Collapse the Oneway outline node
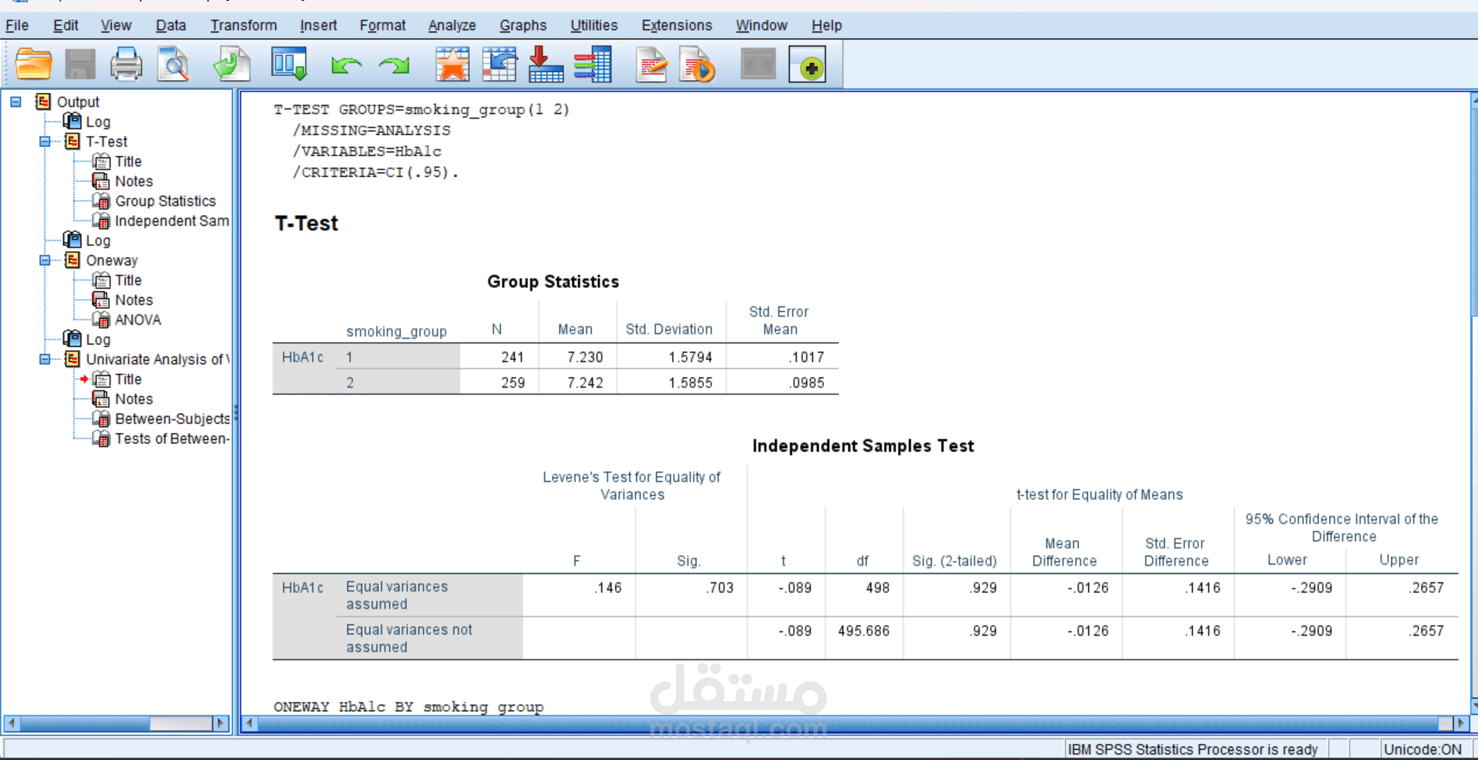Viewport: 1478px width, 760px height. coord(45,261)
